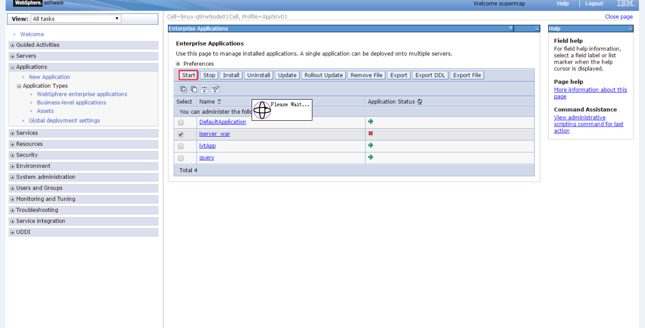Expand the UDDI section
Image resolution: width=645 pixels, height=328 pixels.
(x=13, y=232)
